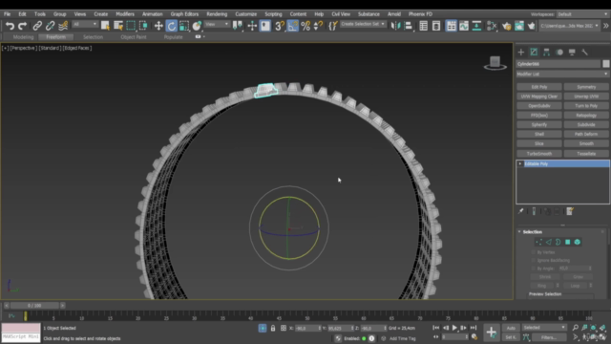Click the Unlink Selection icon
The width and height of the screenshot is (611, 344).
(x=50, y=26)
